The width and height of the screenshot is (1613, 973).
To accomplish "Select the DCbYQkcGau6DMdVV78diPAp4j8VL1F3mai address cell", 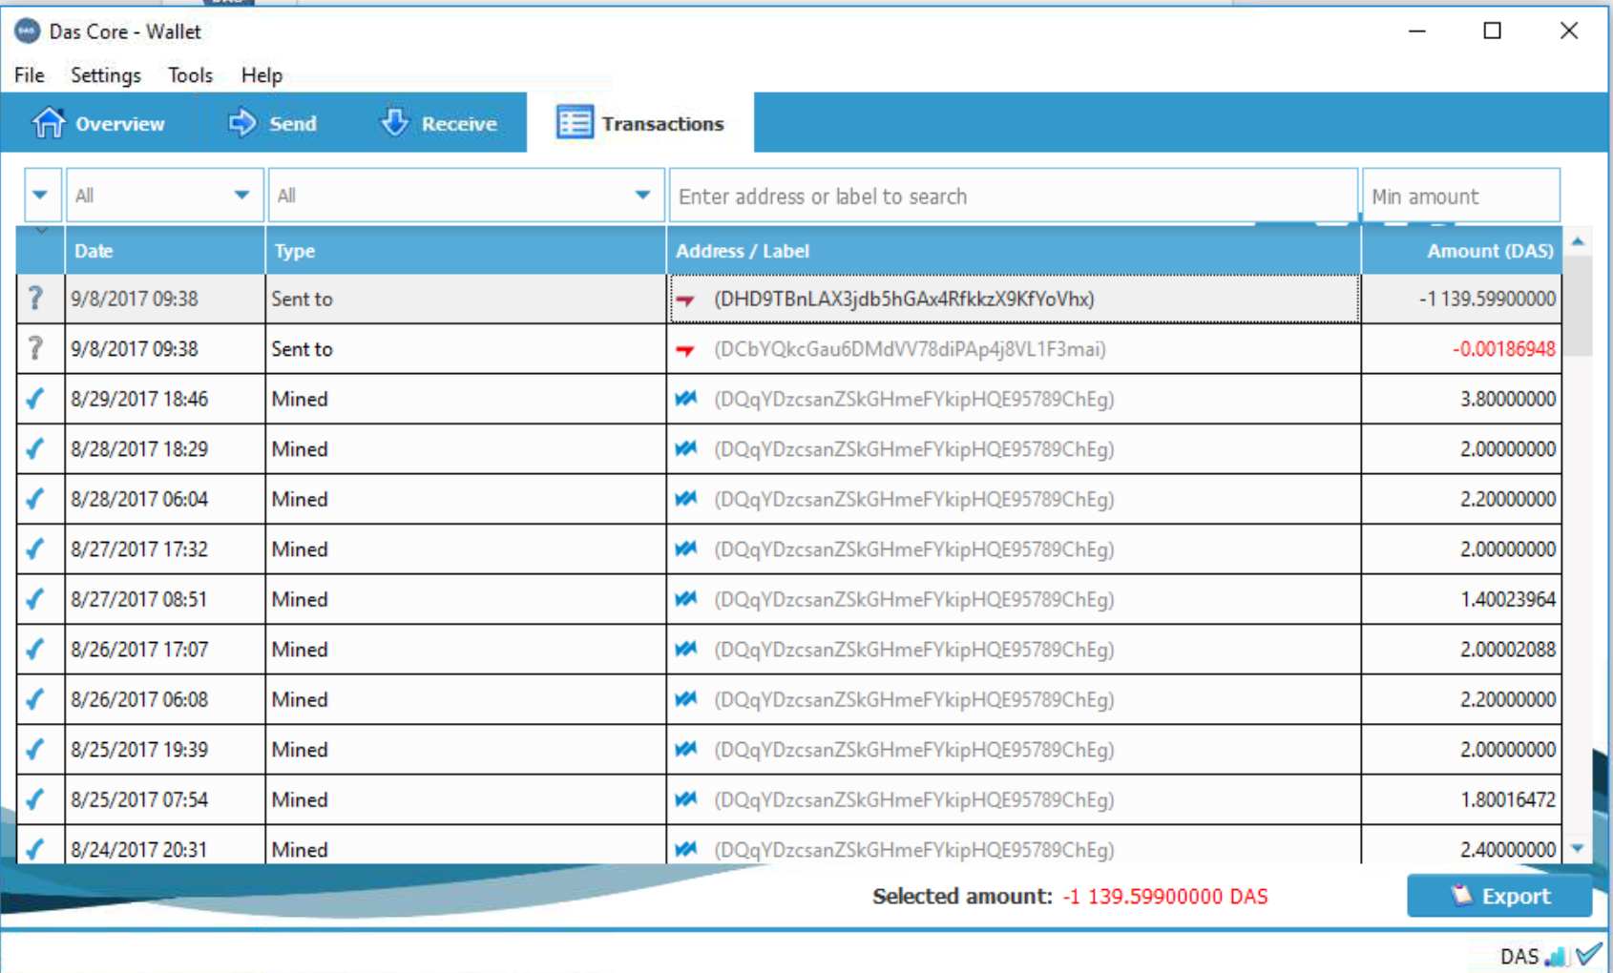I will coord(1014,349).
